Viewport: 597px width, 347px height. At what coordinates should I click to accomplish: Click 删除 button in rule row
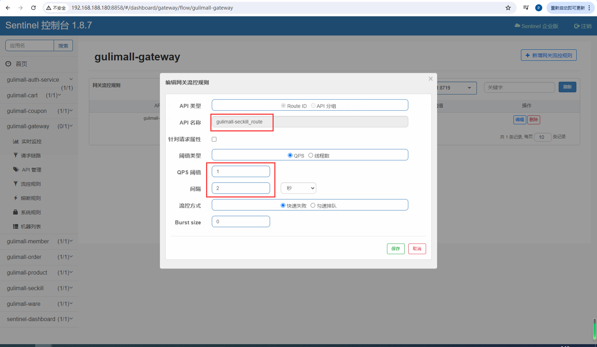[533, 120]
